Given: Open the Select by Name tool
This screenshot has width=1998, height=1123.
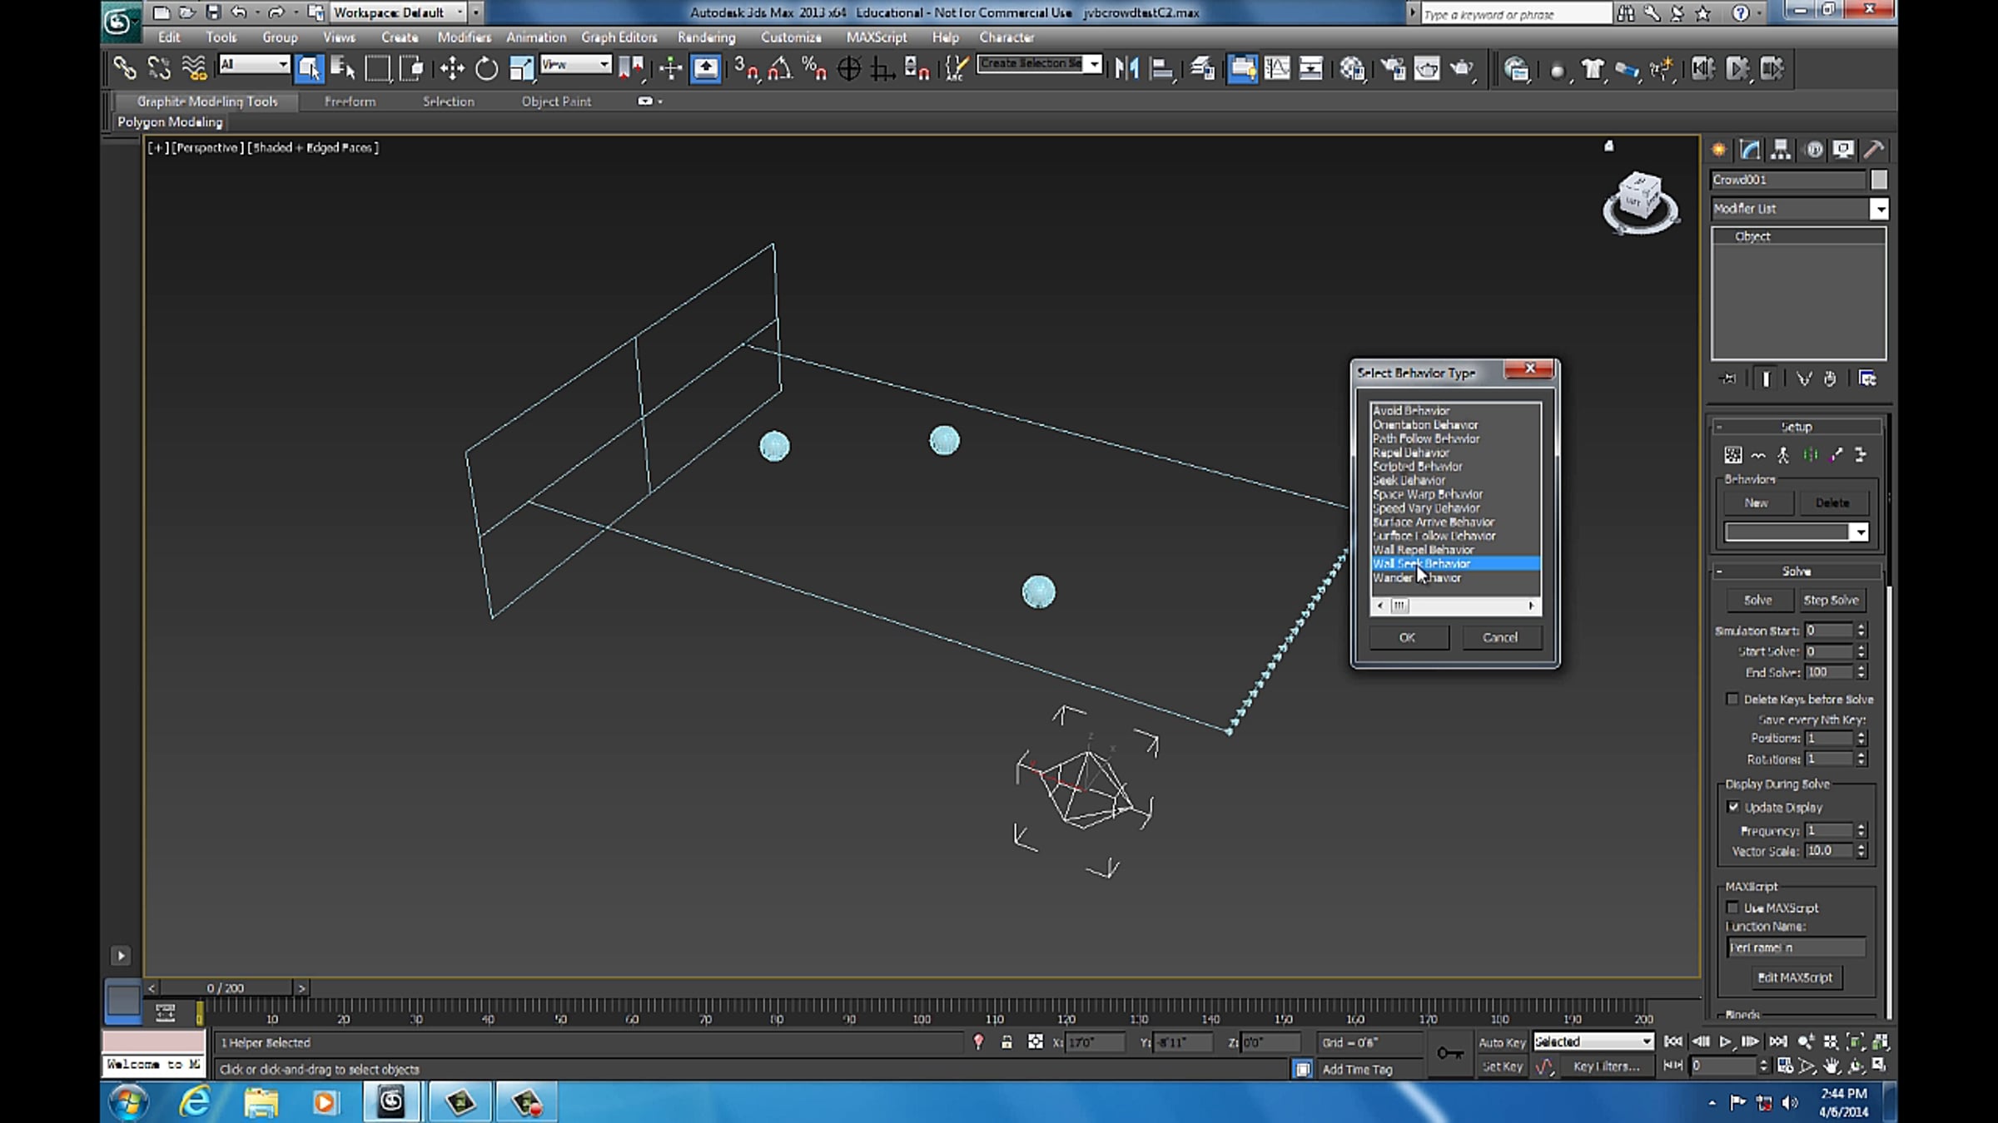Looking at the screenshot, I should (x=343, y=68).
